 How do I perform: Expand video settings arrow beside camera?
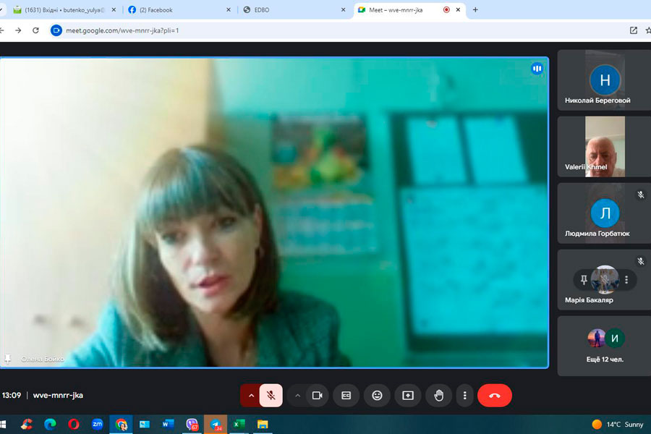297,396
